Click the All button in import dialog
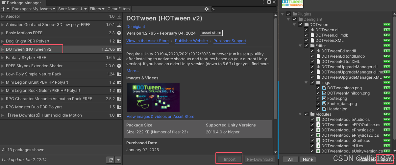This screenshot has width=396, height=165. [290, 159]
